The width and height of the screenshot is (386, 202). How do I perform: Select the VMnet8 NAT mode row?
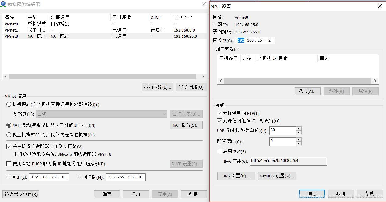click(105, 36)
